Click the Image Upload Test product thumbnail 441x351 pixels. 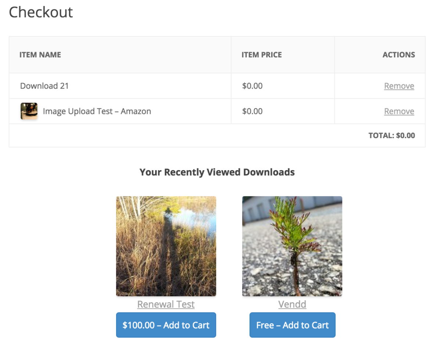pyautogui.click(x=29, y=111)
